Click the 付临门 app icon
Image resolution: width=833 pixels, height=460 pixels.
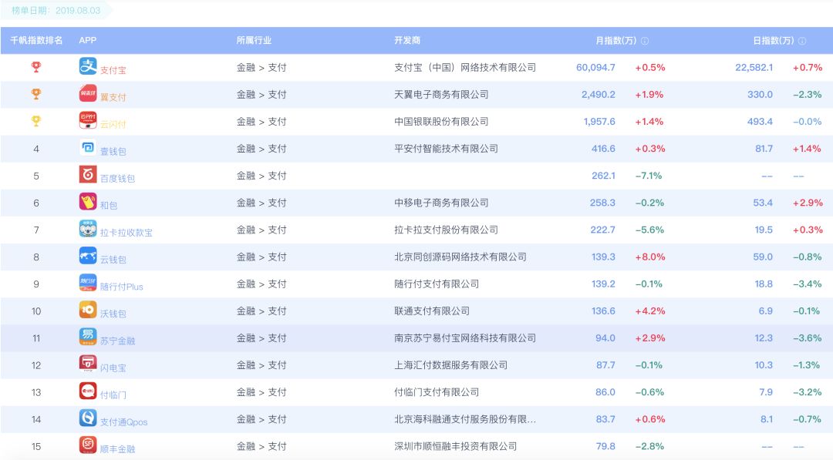coord(88,391)
